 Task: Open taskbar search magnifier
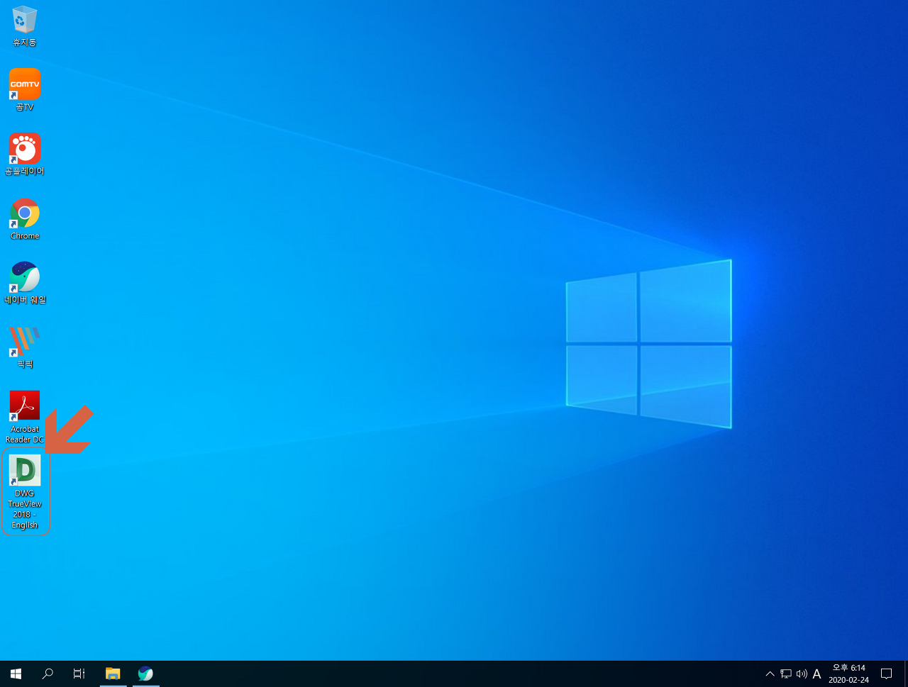click(48, 674)
